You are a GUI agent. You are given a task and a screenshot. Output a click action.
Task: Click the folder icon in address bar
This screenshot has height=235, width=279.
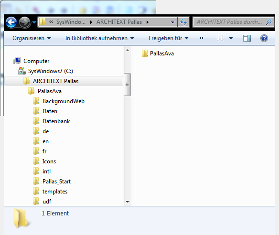pyautogui.click(x=43, y=22)
